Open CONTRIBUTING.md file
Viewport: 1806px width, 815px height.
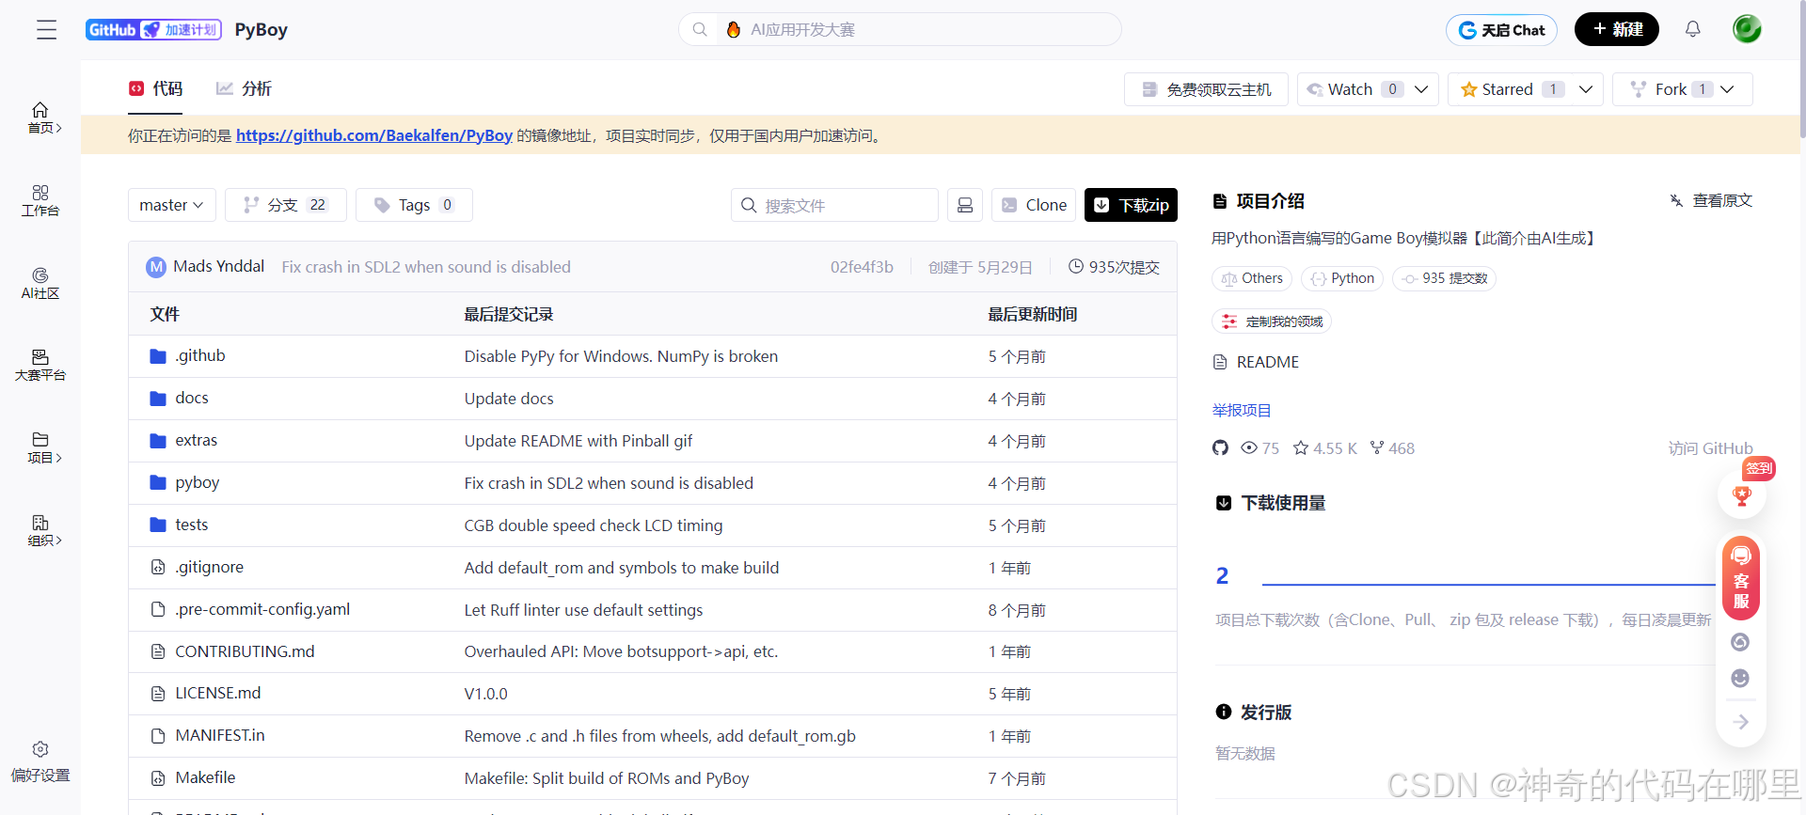tap(245, 651)
